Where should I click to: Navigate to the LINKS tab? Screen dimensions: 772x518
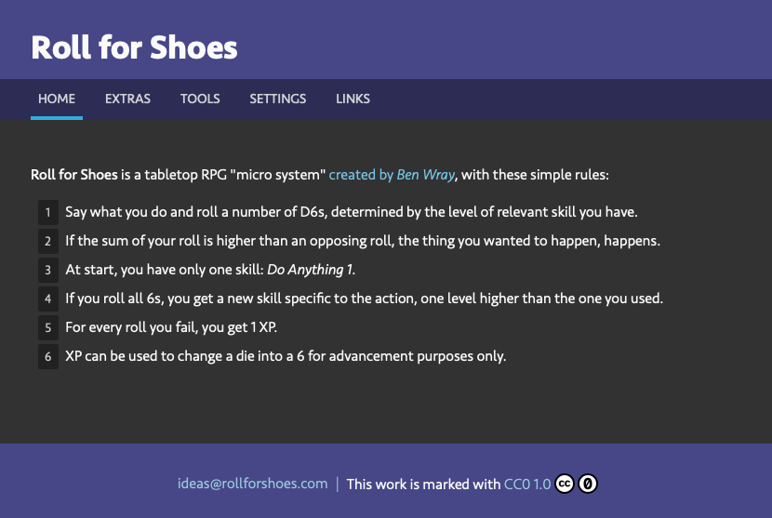click(x=353, y=99)
